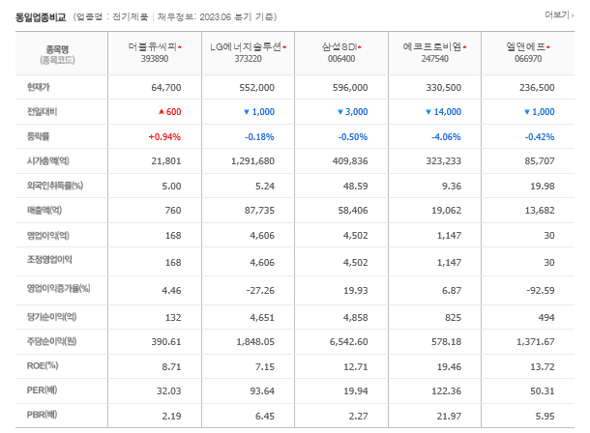Click current price 64,700

tap(166, 88)
